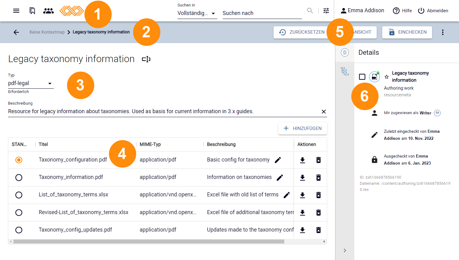
Task: Delete List_of_taxonomy_terms.xlsx row
Action: point(319,195)
